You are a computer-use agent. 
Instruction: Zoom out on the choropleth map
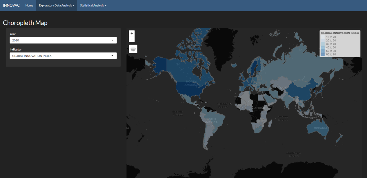point(132,39)
